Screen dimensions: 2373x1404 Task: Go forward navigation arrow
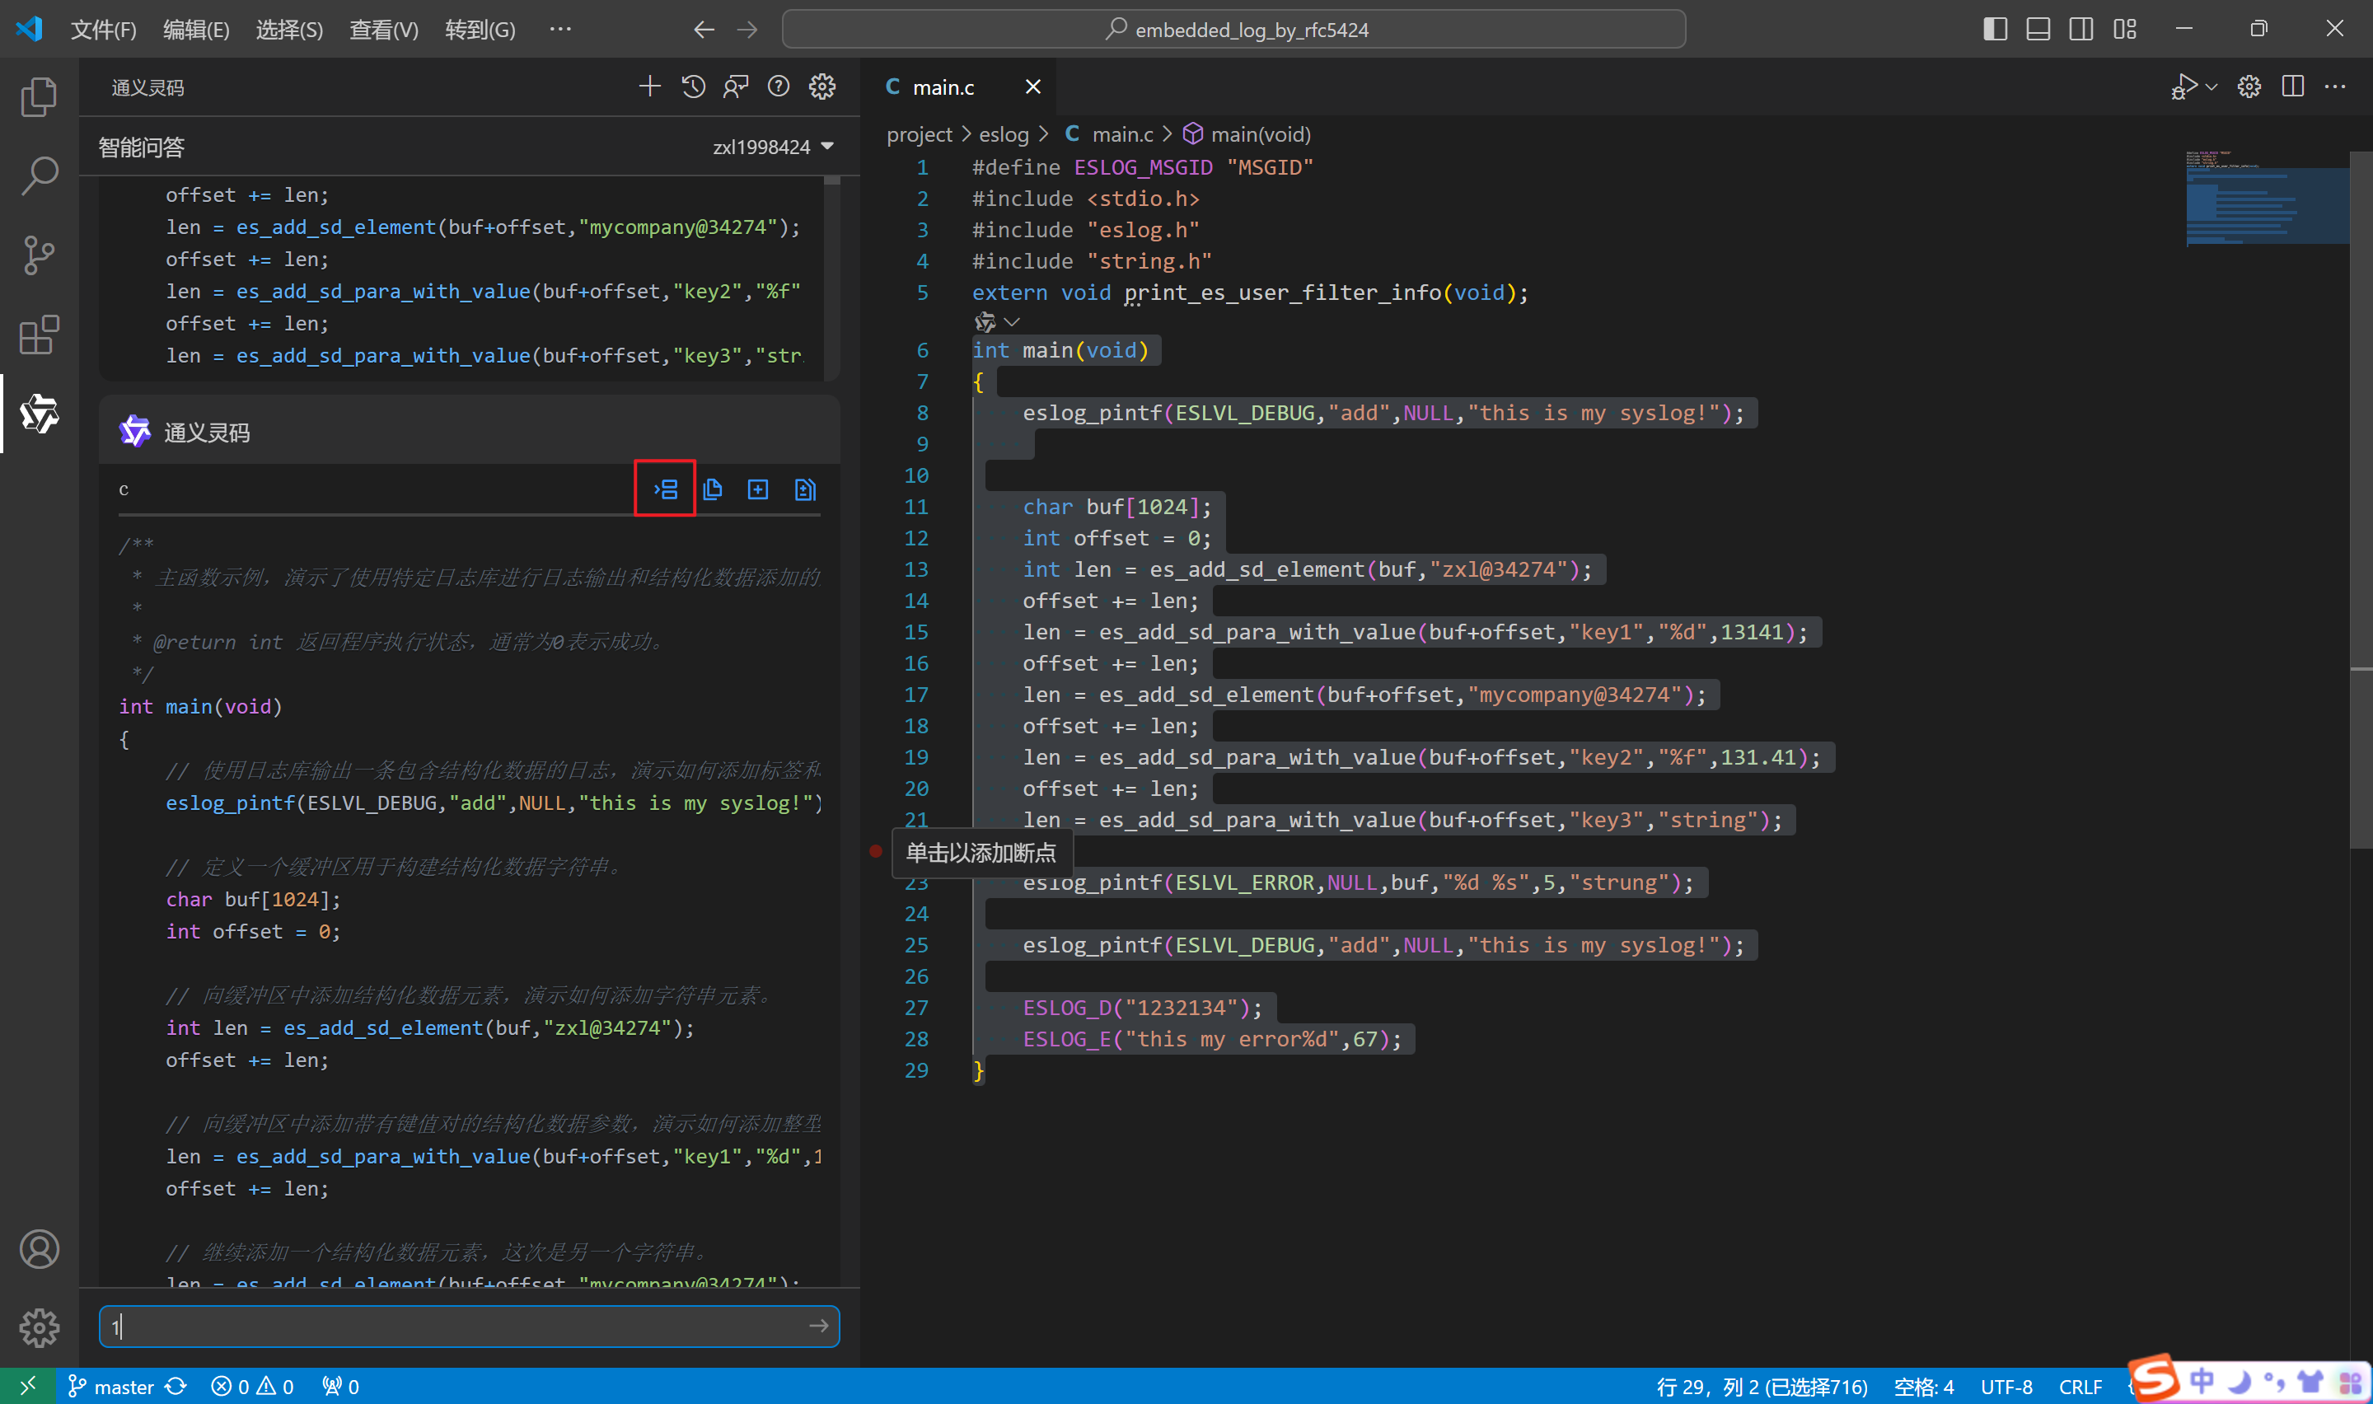pyautogui.click(x=747, y=30)
